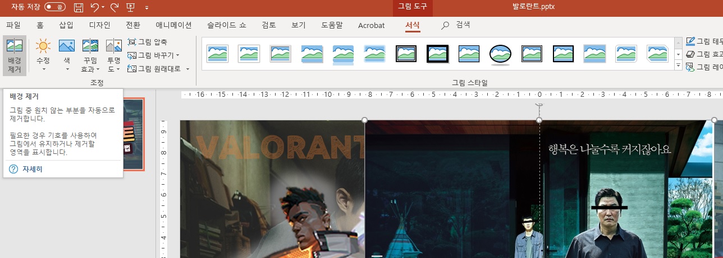Image resolution: width=723 pixels, height=258 pixels.
Task: Apply the fourth picture style thumbnail
Action: (312, 54)
